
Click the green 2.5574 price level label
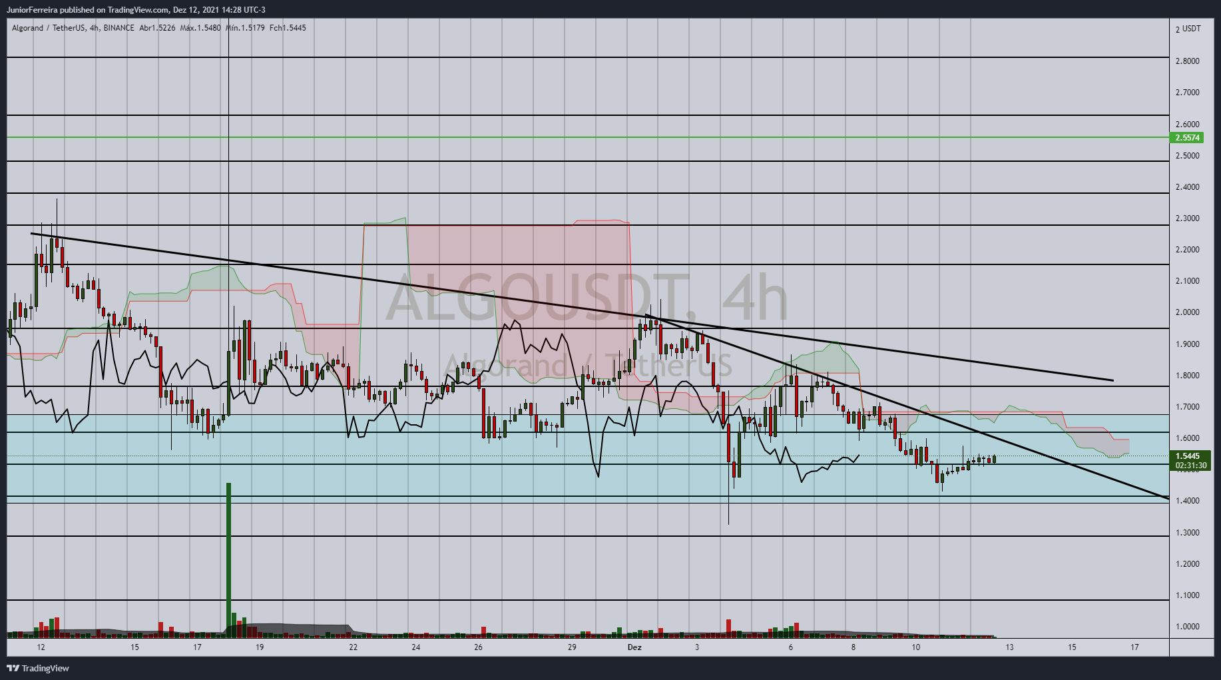click(1189, 138)
